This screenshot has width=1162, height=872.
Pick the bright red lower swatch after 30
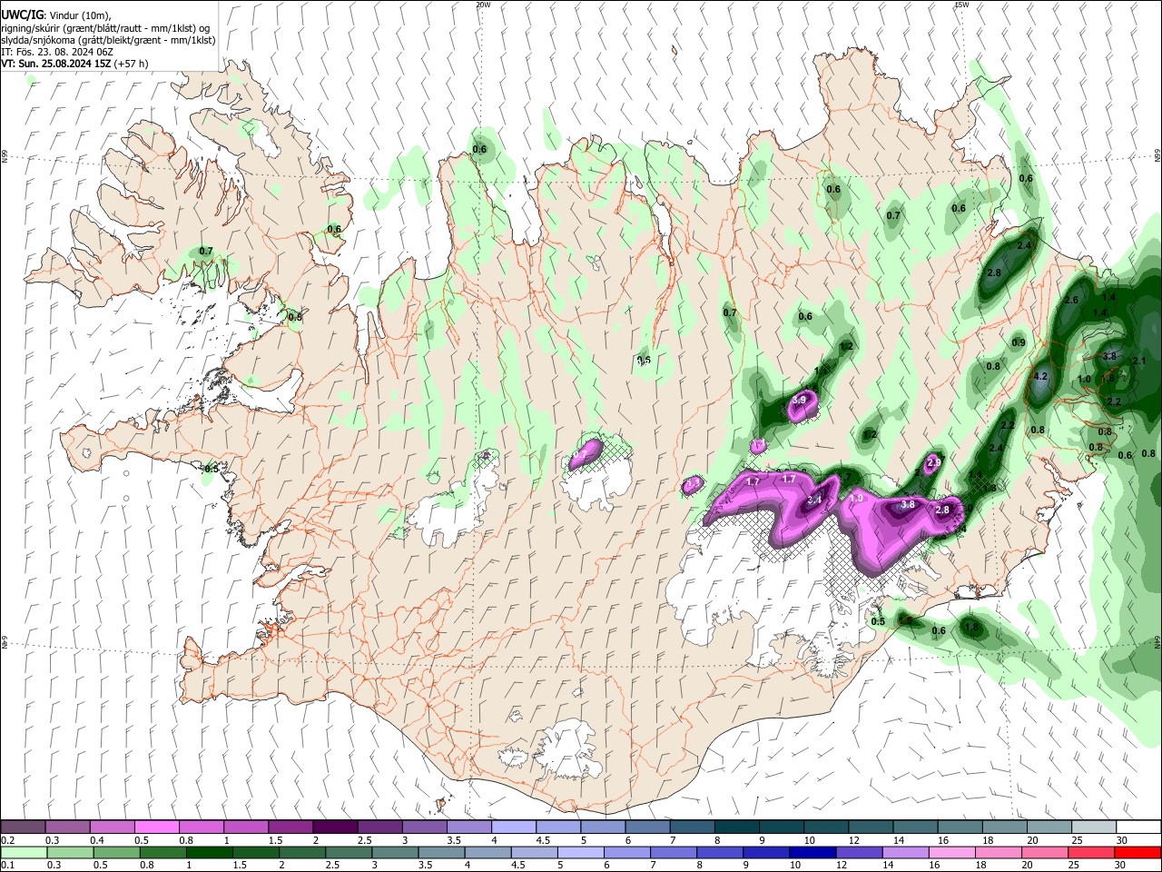pyautogui.click(x=1137, y=852)
